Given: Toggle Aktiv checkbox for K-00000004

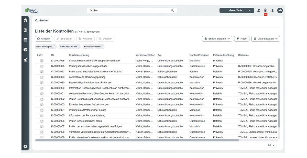Looking at the screenshot, I should coord(42,110).
